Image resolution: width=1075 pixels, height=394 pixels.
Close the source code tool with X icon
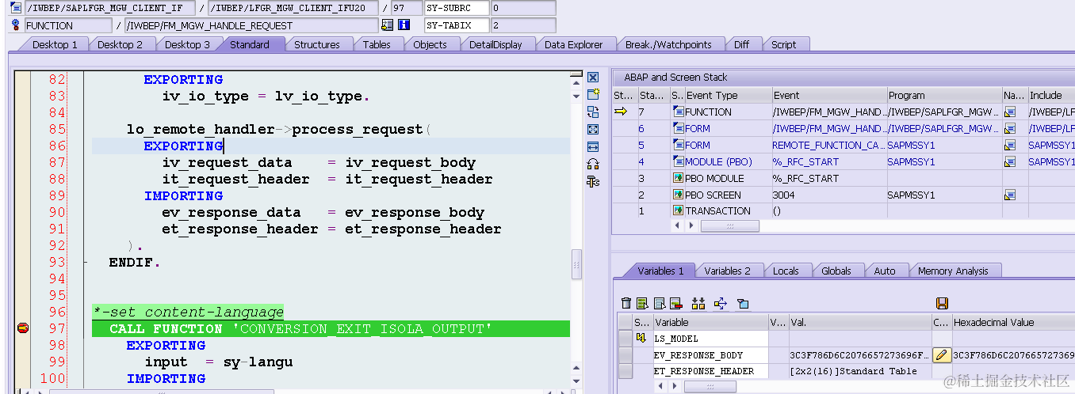click(592, 78)
